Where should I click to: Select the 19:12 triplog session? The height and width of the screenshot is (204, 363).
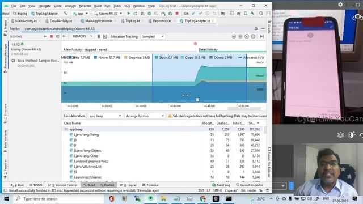pyautogui.click(x=35, y=49)
